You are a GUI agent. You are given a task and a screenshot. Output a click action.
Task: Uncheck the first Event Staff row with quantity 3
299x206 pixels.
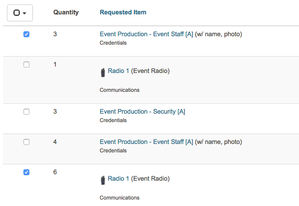[26, 34]
